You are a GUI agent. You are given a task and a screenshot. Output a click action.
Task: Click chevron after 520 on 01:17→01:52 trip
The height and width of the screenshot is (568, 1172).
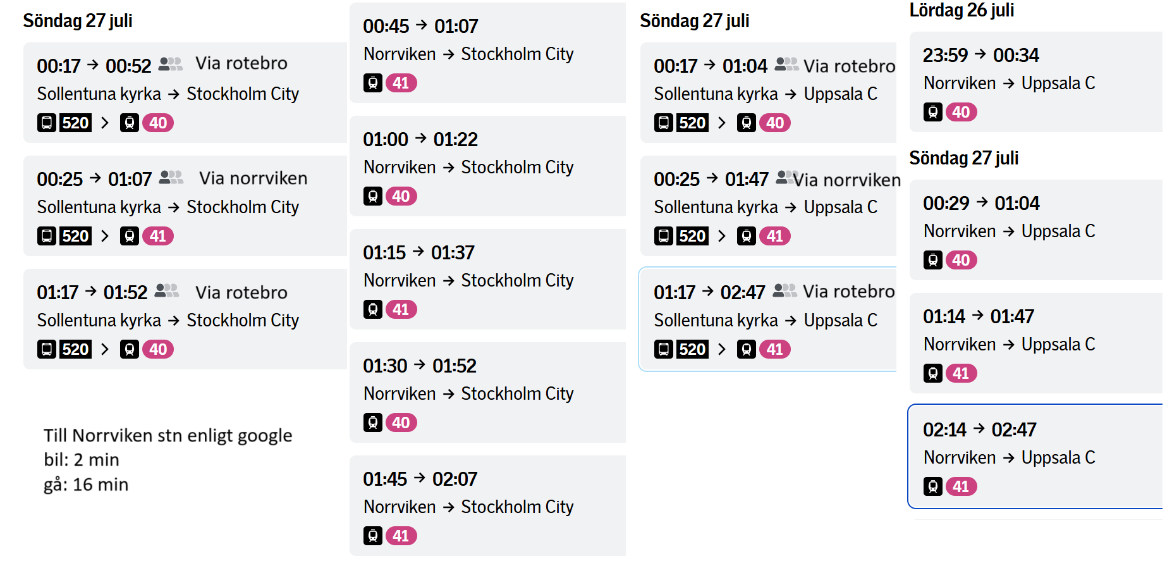click(105, 349)
